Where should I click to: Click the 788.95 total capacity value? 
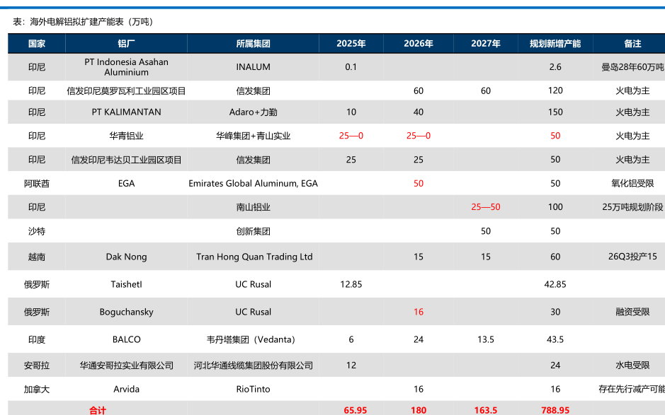[x=555, y=410]
